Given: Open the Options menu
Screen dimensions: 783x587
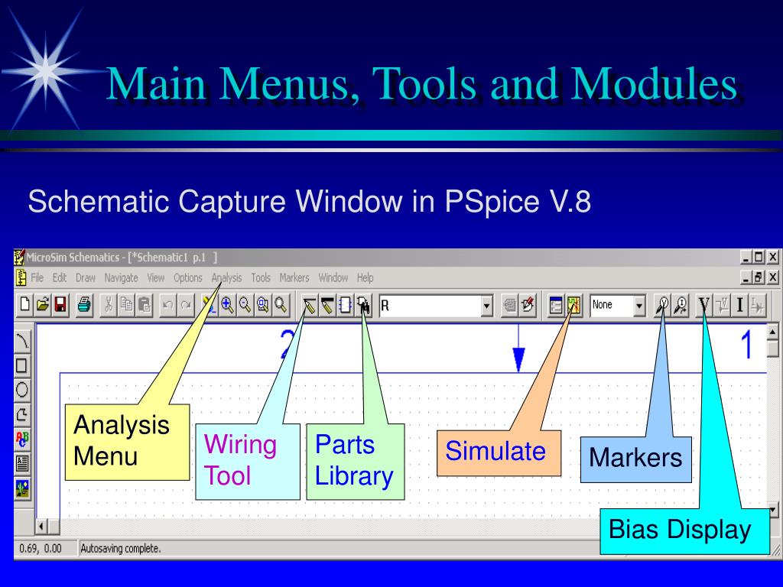Looking at the screenshot, I should coord(188,277).
